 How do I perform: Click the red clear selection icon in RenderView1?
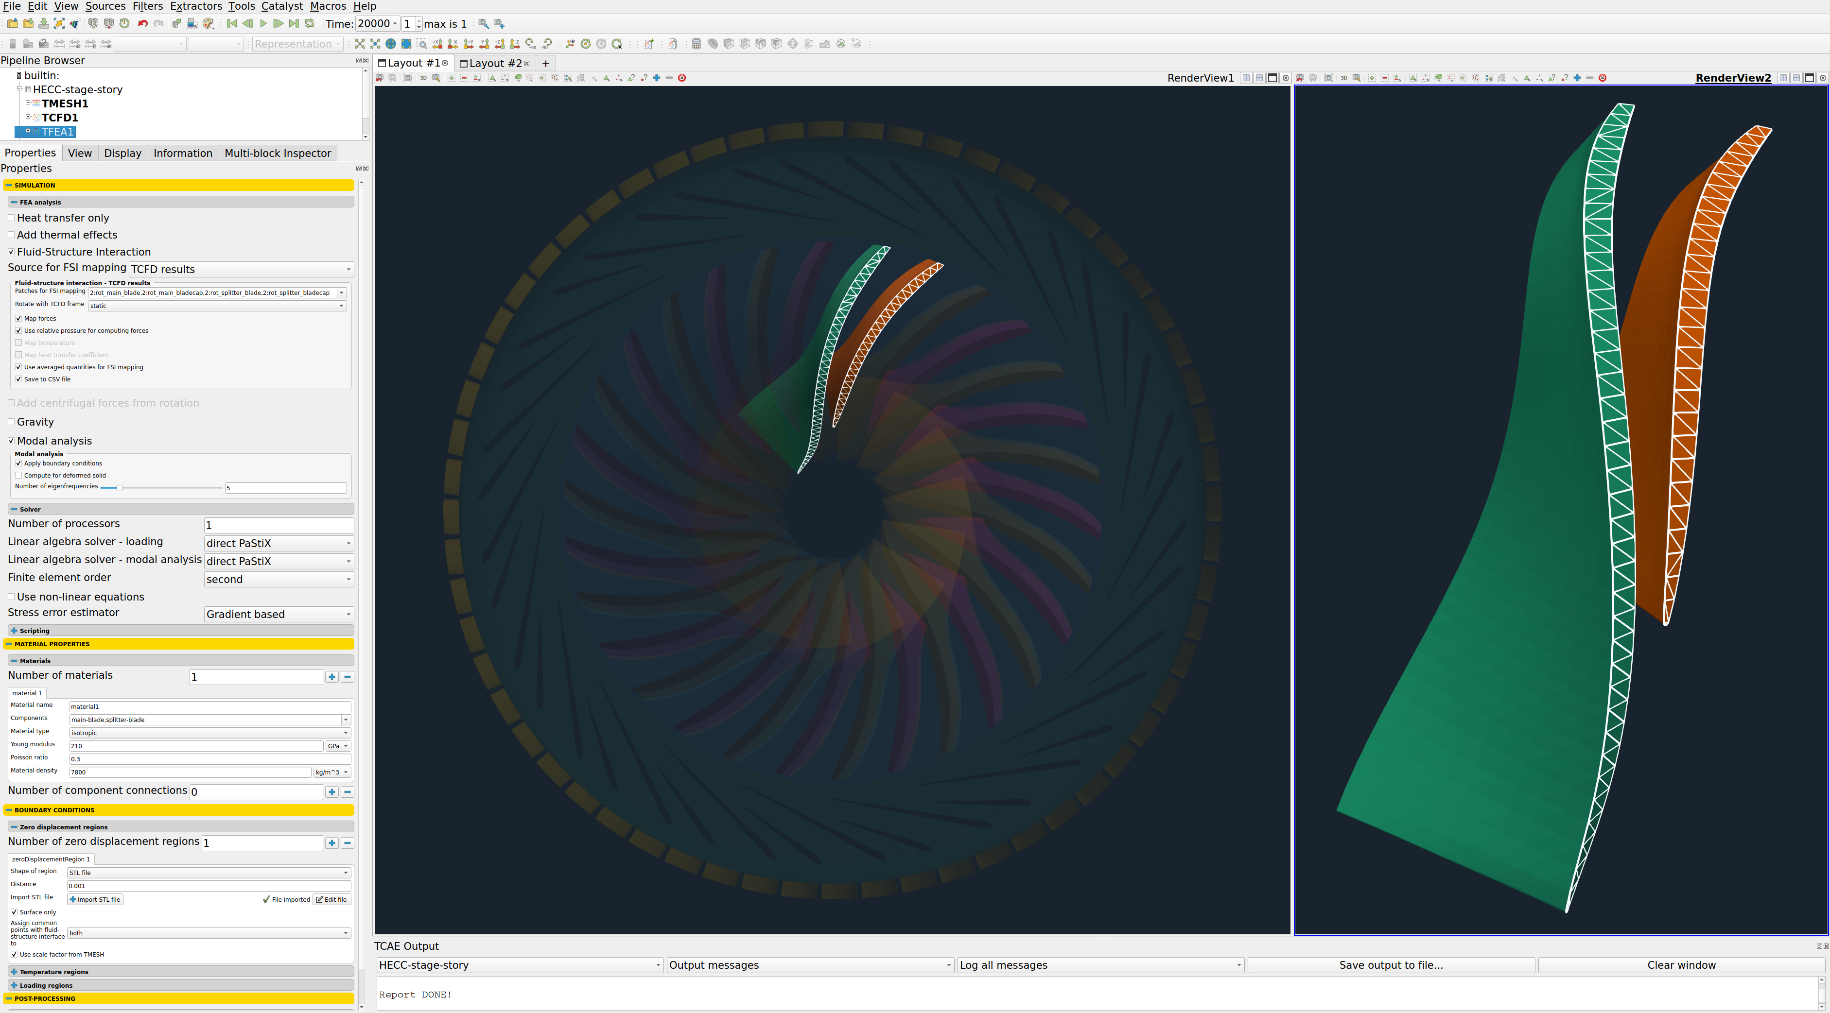pyautogui.click(x=682, y=78)
